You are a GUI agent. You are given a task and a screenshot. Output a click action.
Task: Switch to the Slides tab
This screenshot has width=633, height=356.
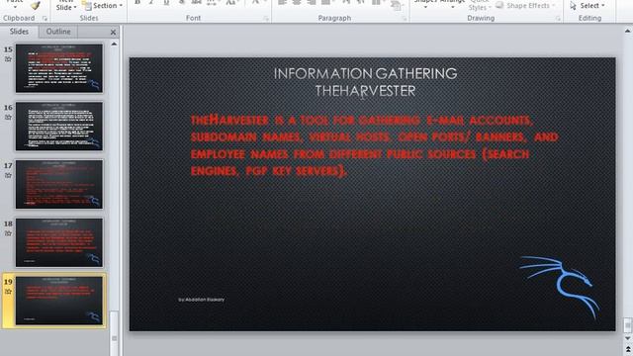(x=19, y=32)
